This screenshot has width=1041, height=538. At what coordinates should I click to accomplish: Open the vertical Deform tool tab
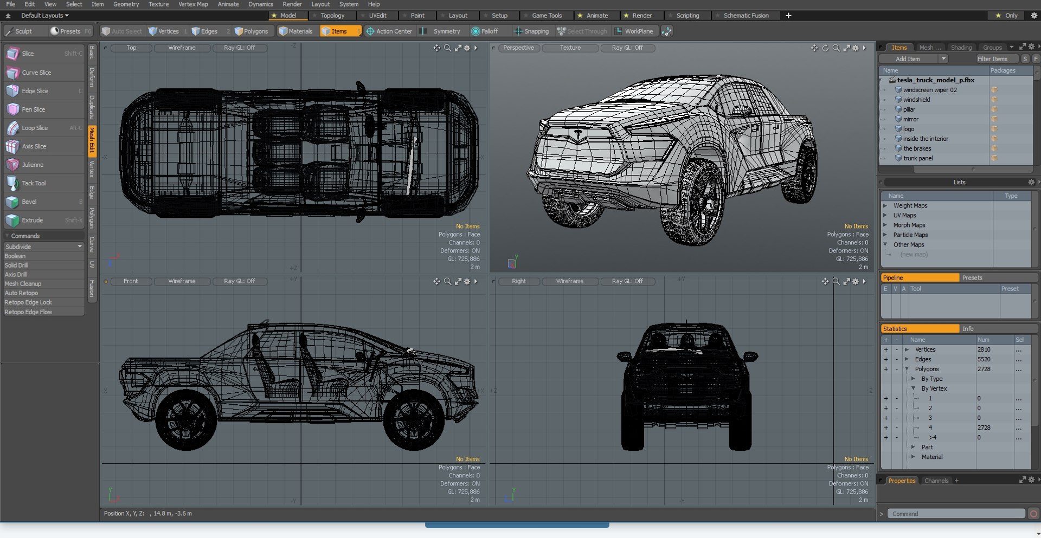pyautogui.click(x=92, y=77)
